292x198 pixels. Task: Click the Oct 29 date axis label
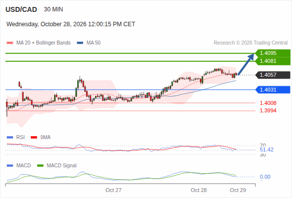238,190
